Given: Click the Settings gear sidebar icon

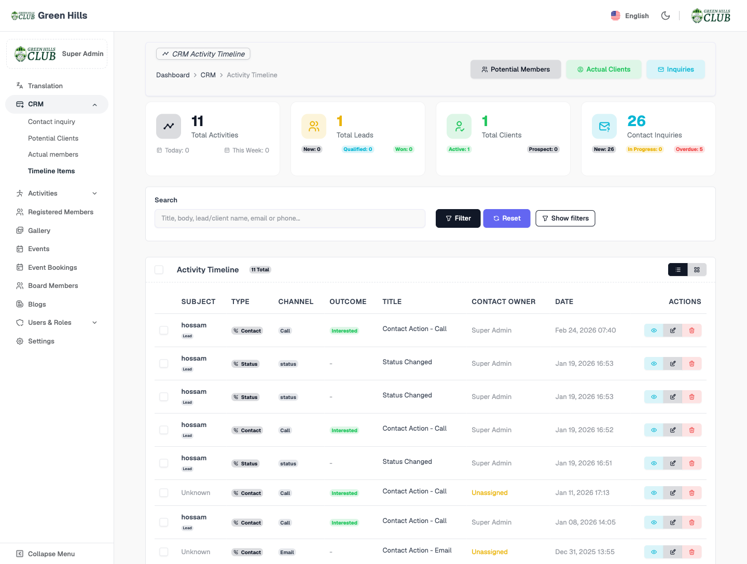Looking at the screenshot, I should coord(20,341).
